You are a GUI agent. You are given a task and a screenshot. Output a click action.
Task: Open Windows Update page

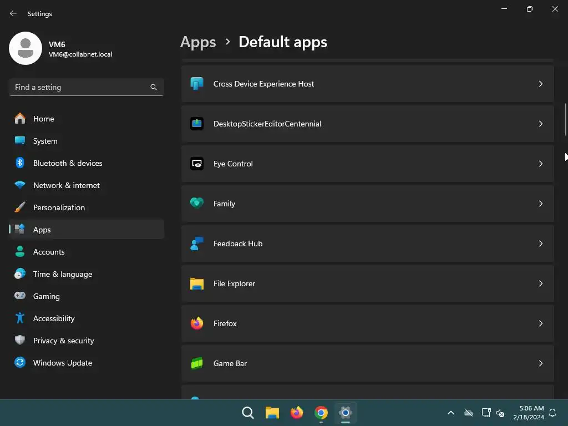(x=87, y=363)
